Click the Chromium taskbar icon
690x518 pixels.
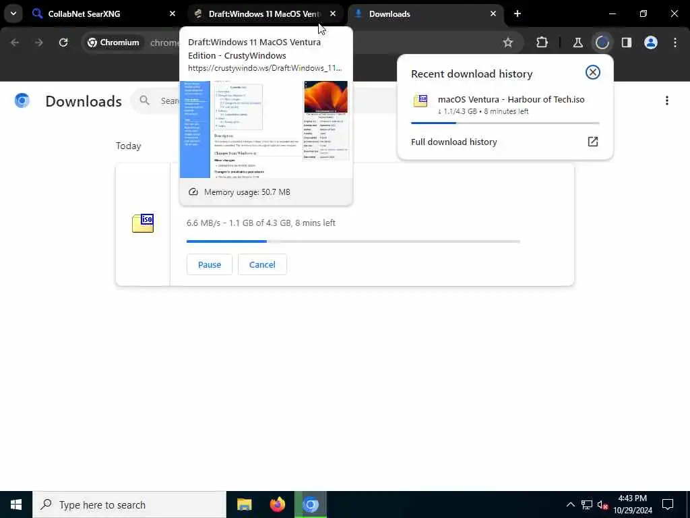[x=311, y=505]
